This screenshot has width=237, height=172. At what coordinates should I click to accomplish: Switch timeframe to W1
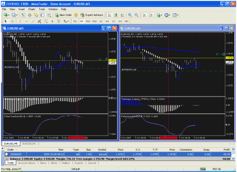[x=120, y=21]
